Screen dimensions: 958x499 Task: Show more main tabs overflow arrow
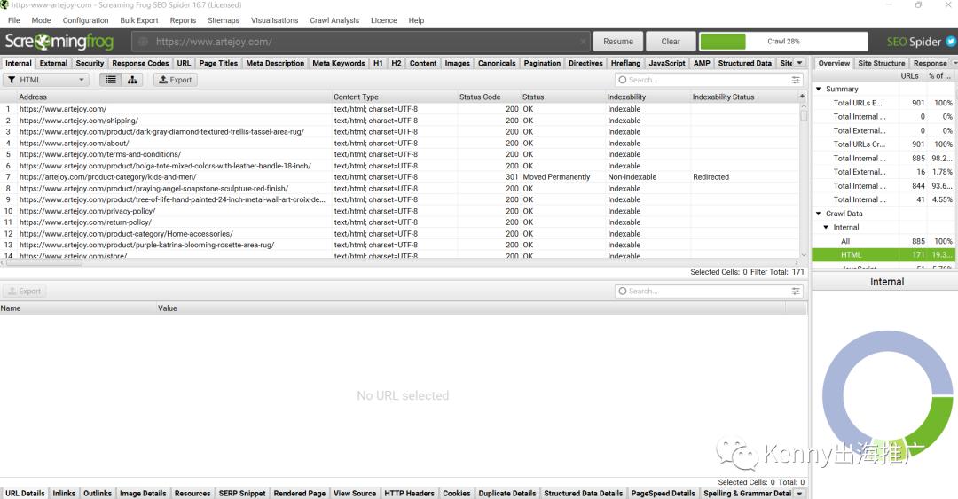coord(799,63)
